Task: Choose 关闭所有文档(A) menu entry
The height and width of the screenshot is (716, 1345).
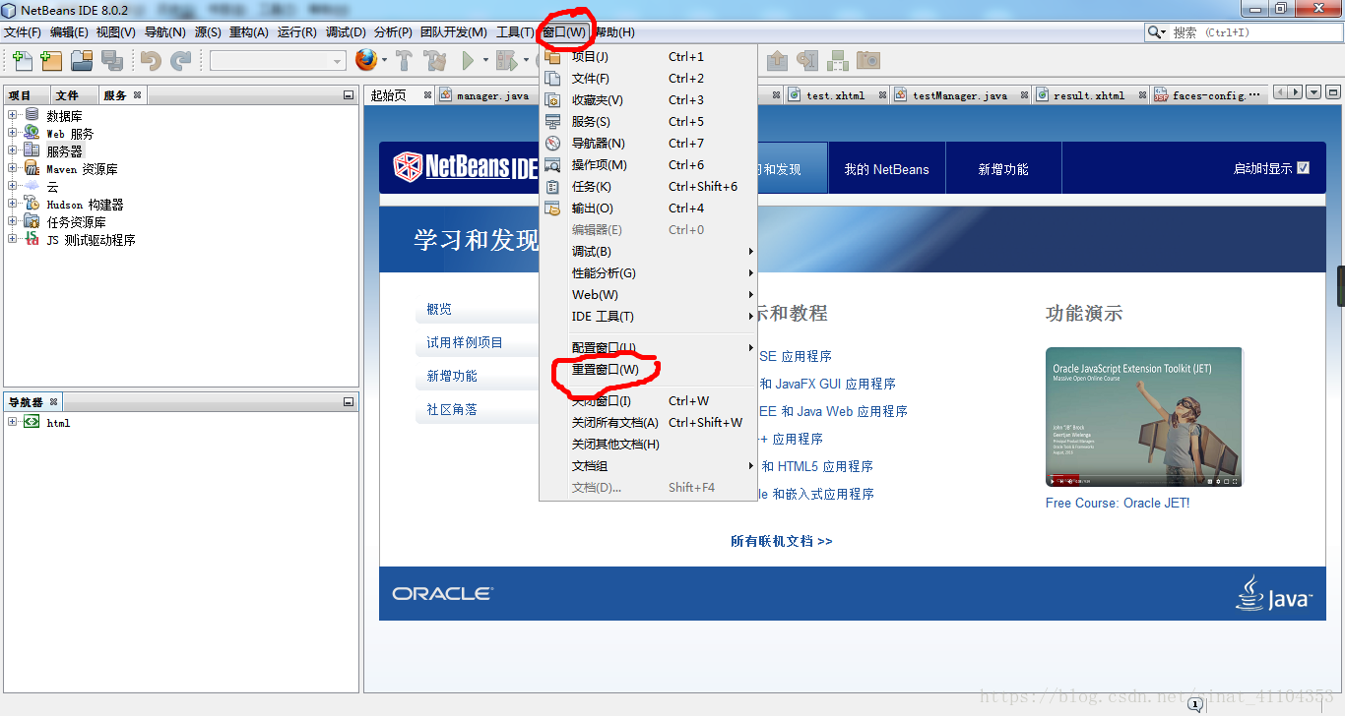Action: [x=648, y=423]
